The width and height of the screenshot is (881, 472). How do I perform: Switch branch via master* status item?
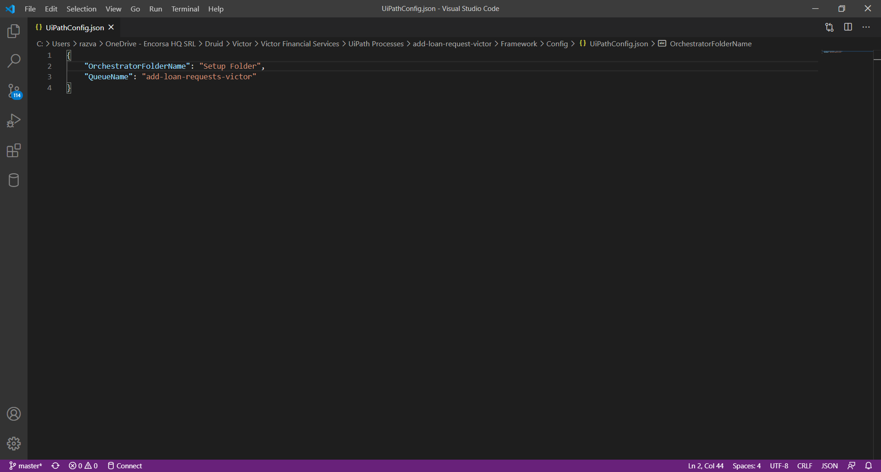pyautogui.click(x=26, y=466)
